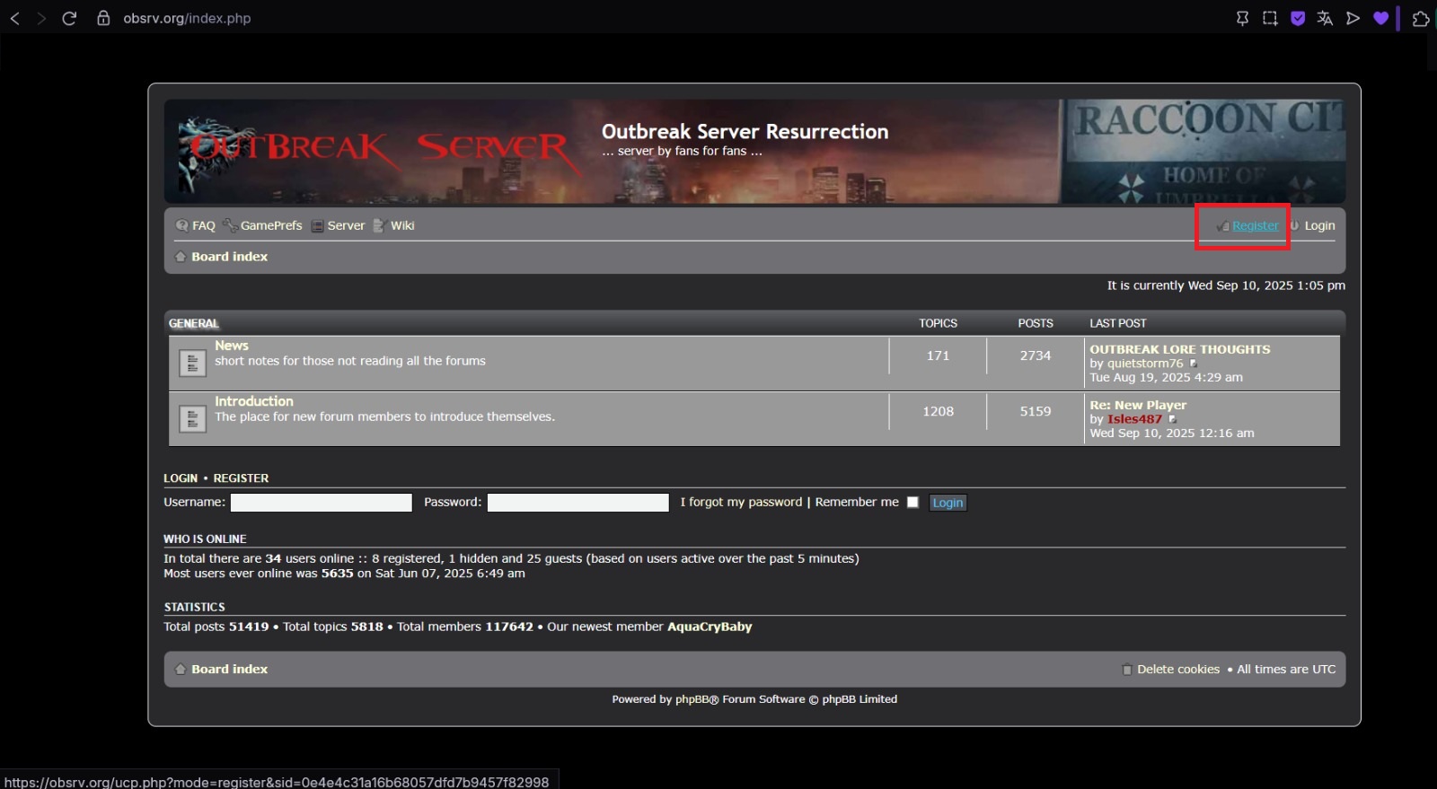
Task: Reload the page with the refresh icon
Action: pos(69,18)
